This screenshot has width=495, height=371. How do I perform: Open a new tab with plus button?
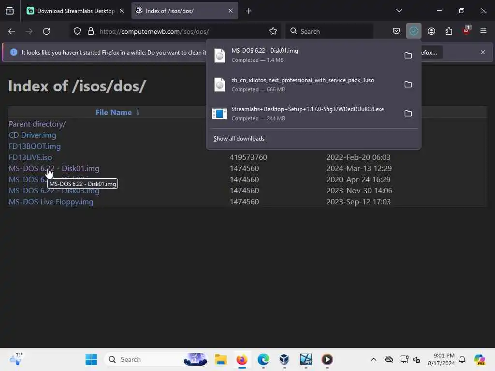pos(249,11)
